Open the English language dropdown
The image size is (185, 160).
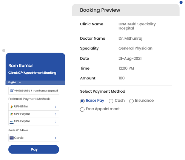coord(14,82)
